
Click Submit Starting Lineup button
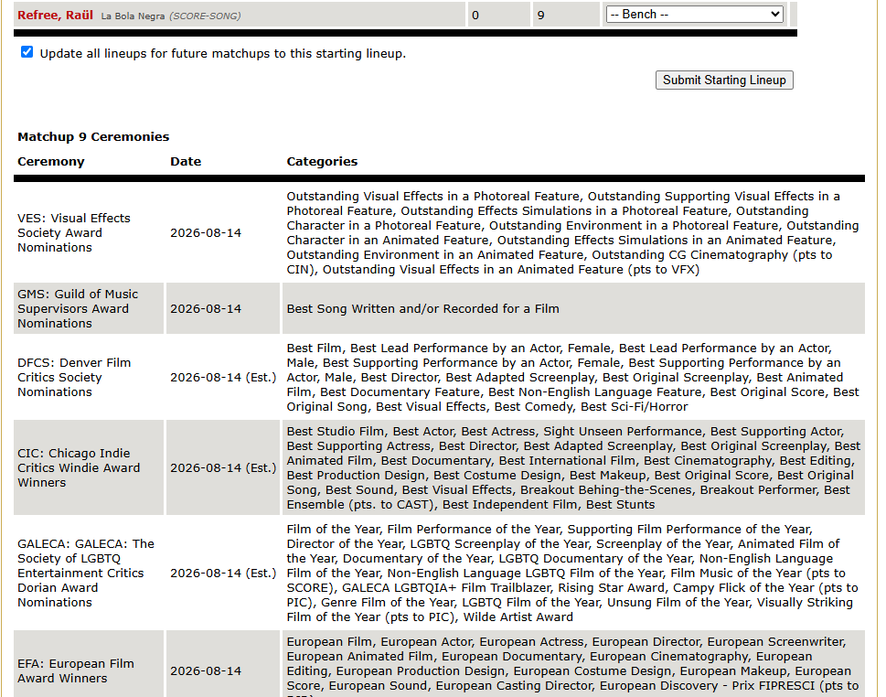(x=724, y=80)
